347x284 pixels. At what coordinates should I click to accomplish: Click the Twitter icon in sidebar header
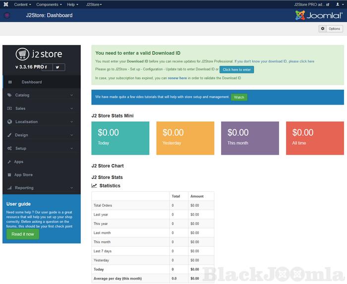point(58,67)
